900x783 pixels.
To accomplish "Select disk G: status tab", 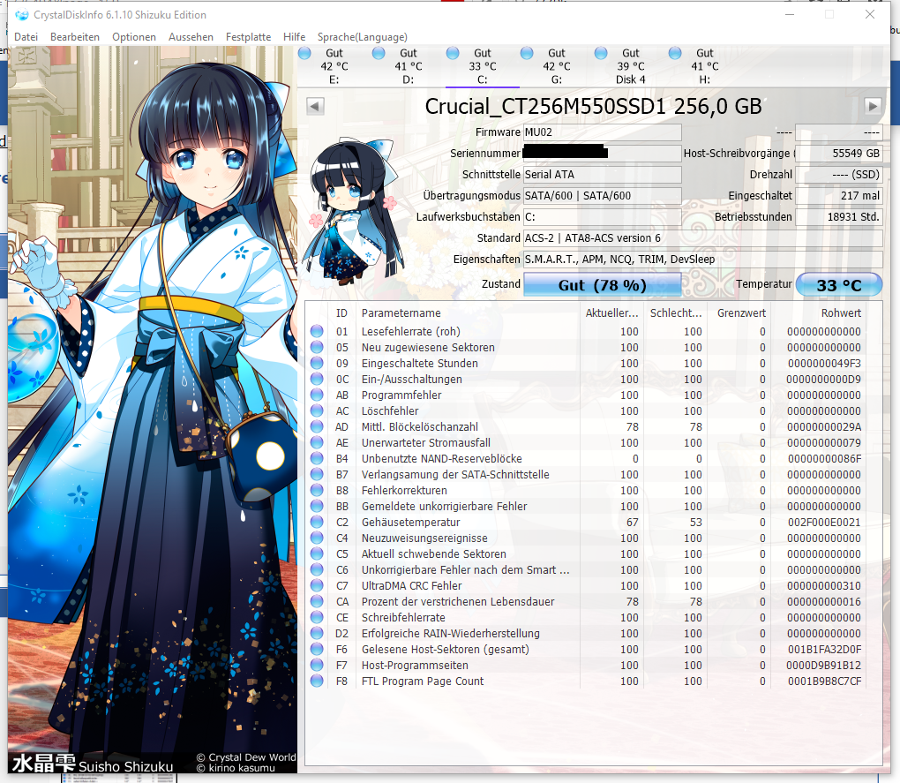I will (556, 66).
